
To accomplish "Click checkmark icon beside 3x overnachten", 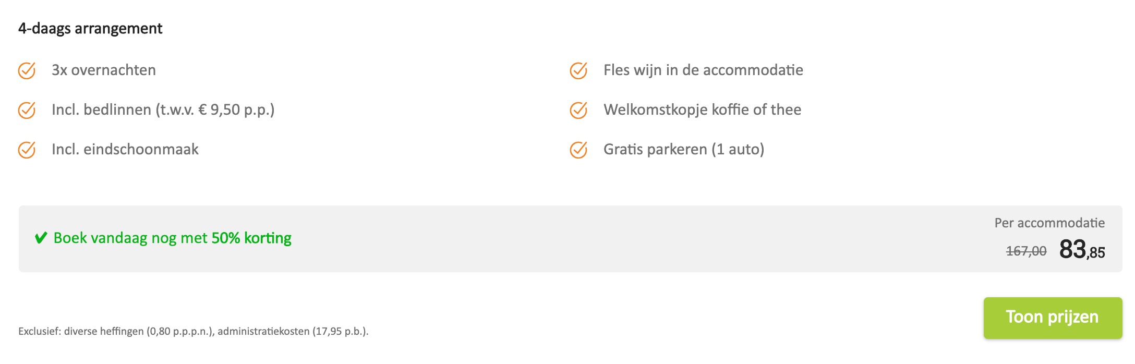I will [27, 70].
